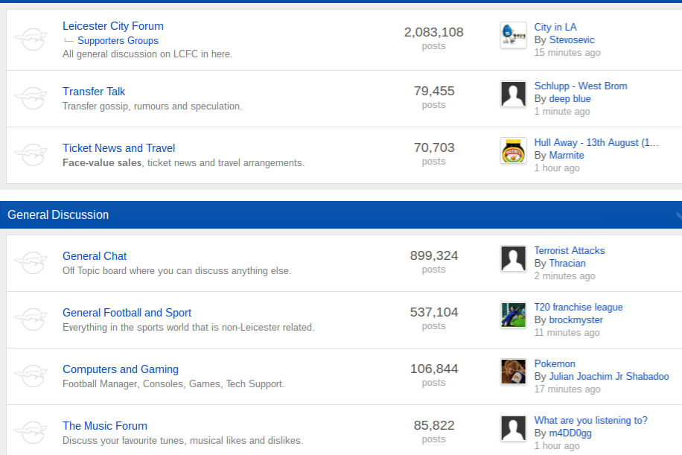
Task: Open deep blue's avatar next to Schlupp - West Brom
Action: 513,94
